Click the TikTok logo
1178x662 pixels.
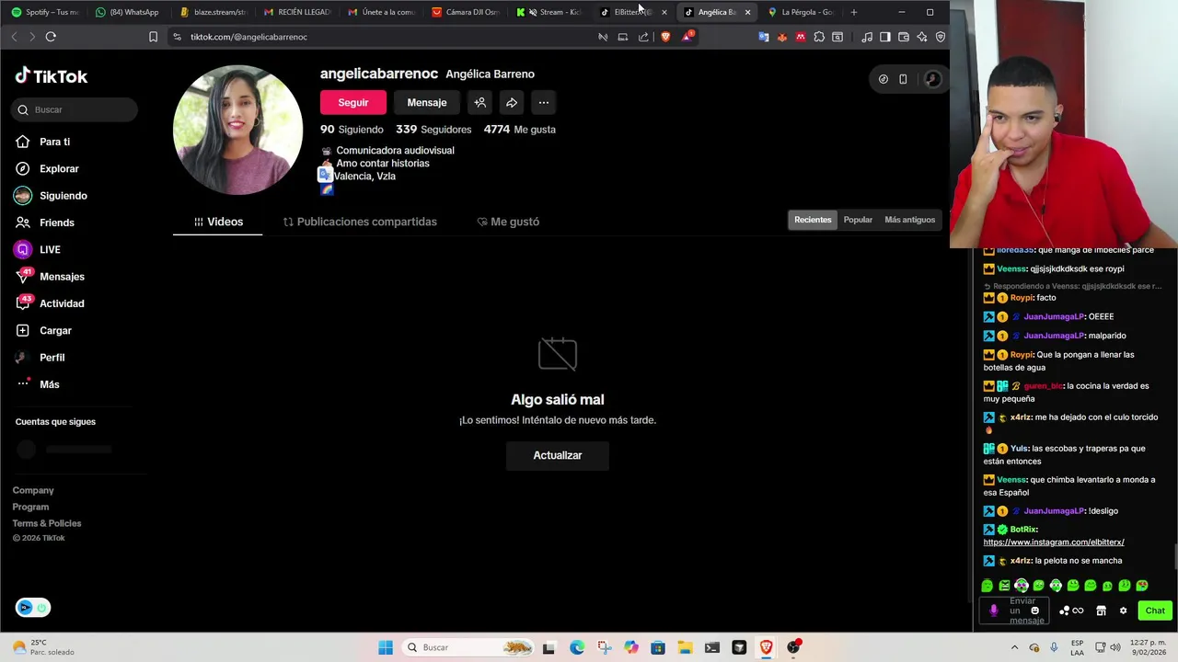point(52,76)
